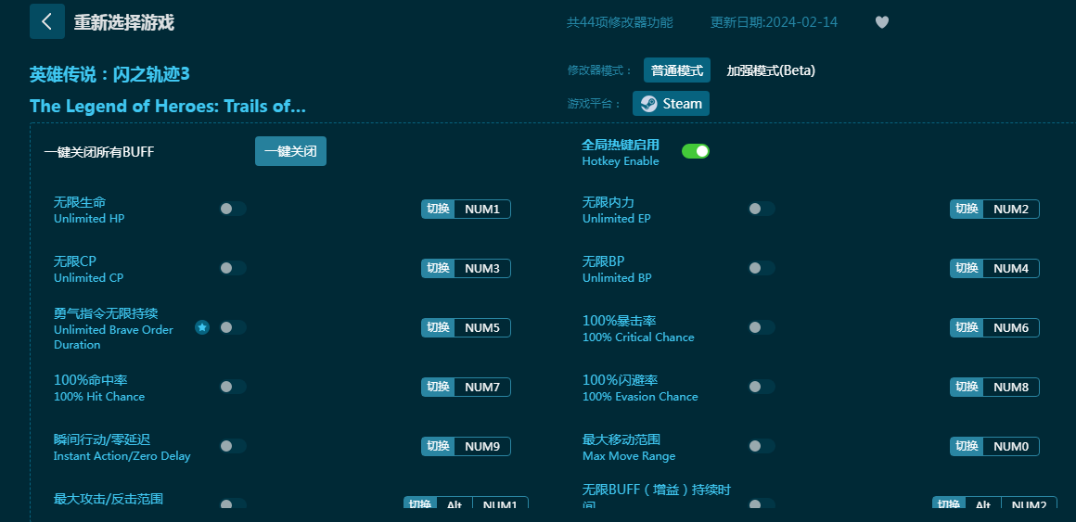The height and width of the screenshot is (522, 1076).
Task: Click 切换 button for NUM1 hotkey
Action: 438,210
